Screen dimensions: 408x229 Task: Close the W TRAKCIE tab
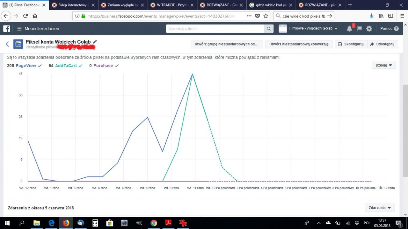(192, 5)
